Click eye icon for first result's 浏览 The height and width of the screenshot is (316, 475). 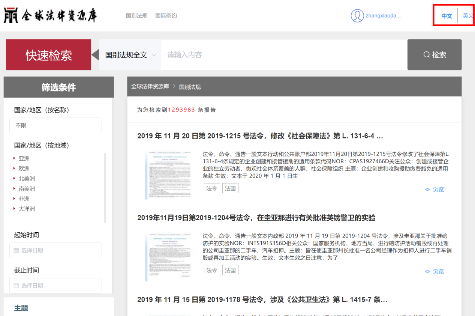point(427,190)
